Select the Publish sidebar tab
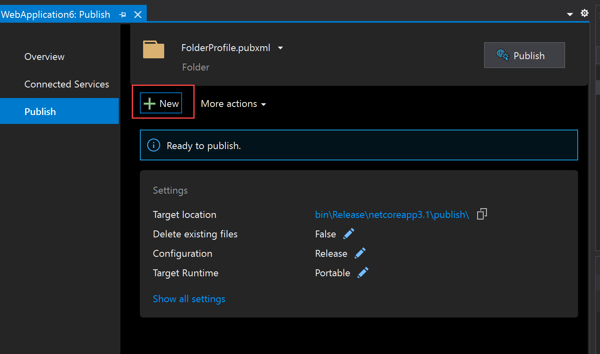This screenshot has height=354, width=600. pos(40,111)
